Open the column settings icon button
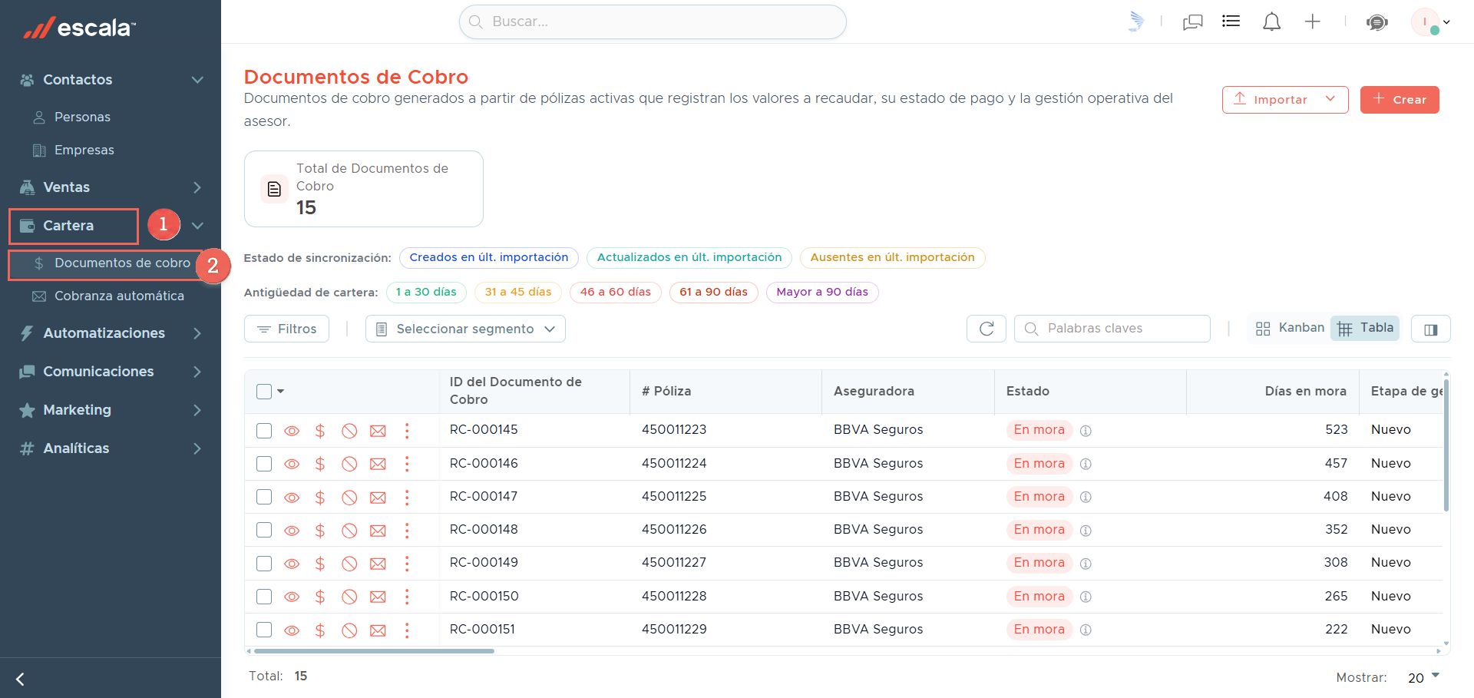The height and width of the screenshot is (698, 1474). point(1430,329)
